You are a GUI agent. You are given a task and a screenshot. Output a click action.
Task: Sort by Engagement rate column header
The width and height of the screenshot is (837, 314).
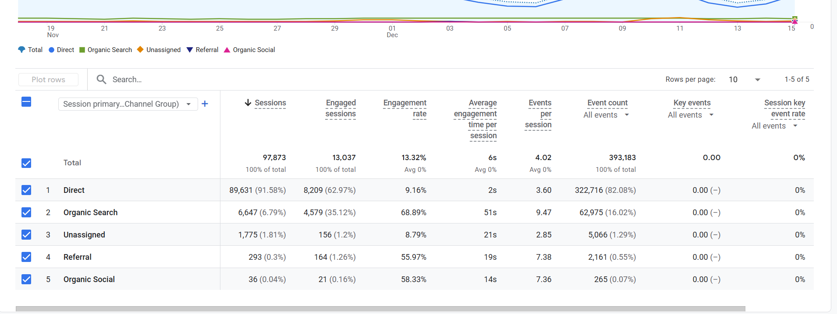tap(404, 108)
